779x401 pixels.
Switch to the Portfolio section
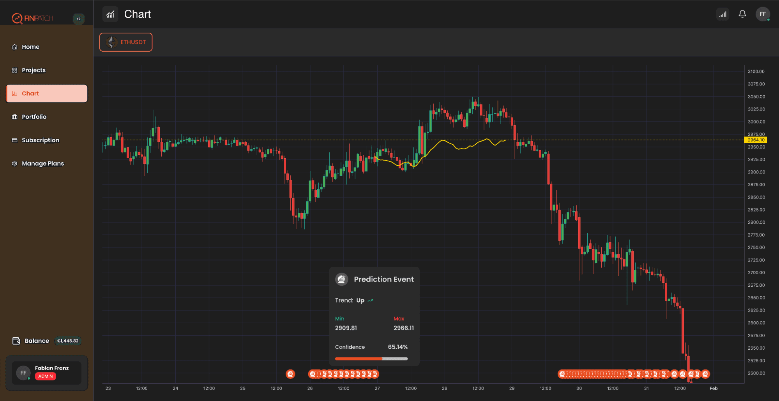pyautogui.click(x=34, y=117)
